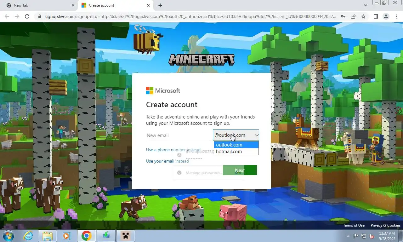The height and width of the screenshot is (242, 403).
Task: Click the browser Forward arrow
Action: click(x=17, y=16)
